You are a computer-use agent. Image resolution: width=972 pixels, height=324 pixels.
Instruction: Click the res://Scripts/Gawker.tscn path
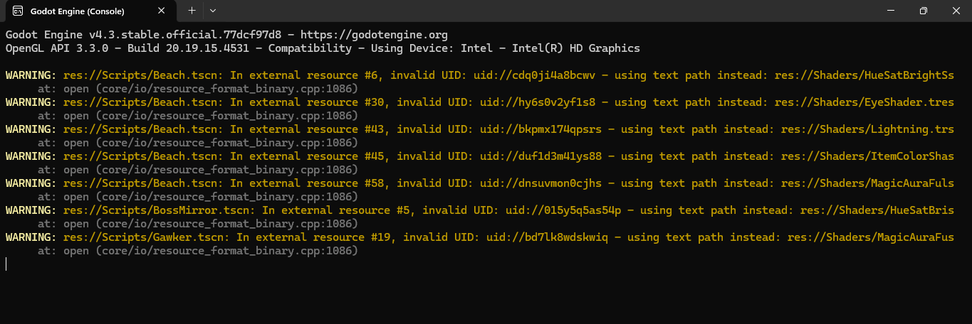(147, 237)
